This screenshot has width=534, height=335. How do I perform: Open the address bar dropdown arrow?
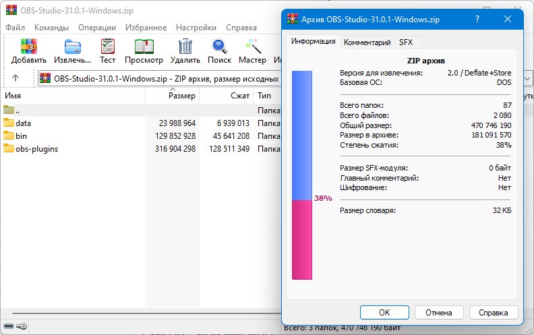pyautogui.click(x=527, y=79)
